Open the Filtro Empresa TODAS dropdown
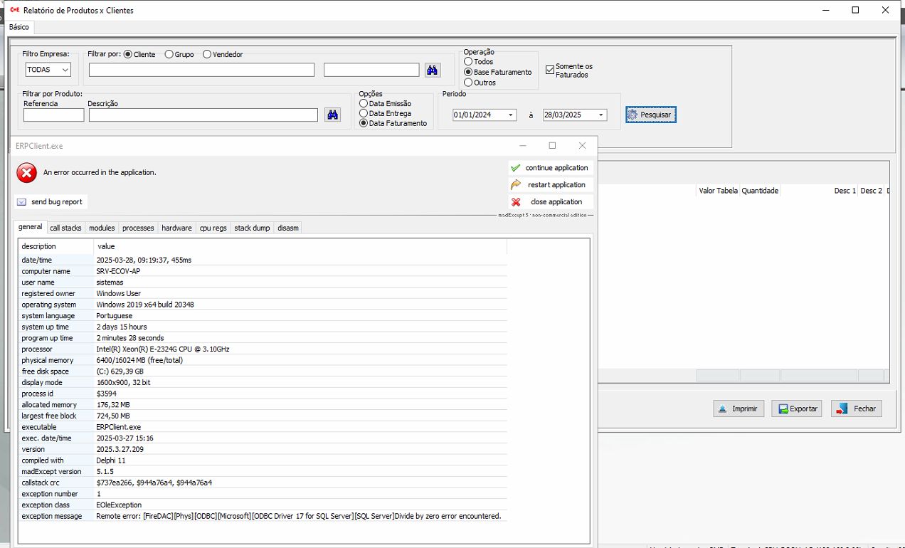Viewport: 905px width, 548px height. [x=48, y=70]
